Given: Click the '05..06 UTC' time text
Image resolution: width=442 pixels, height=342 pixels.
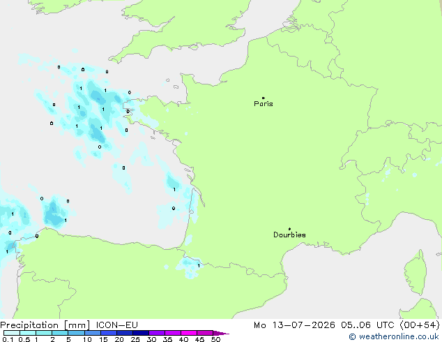Looking at the screenshot, I should pyautogui.click(x=367, y=325).
